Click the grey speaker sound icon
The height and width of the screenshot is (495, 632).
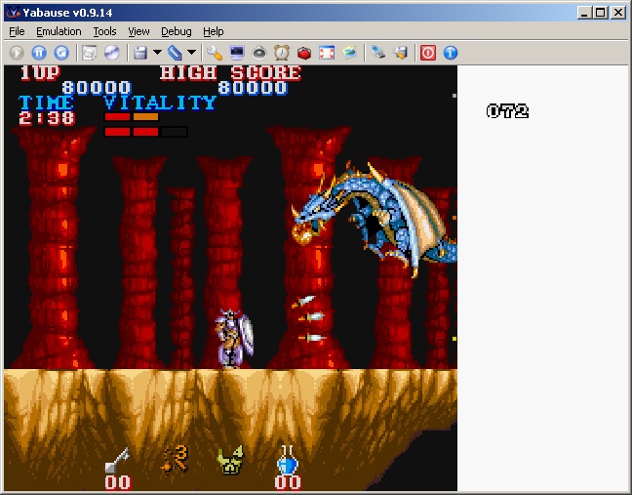259,53
